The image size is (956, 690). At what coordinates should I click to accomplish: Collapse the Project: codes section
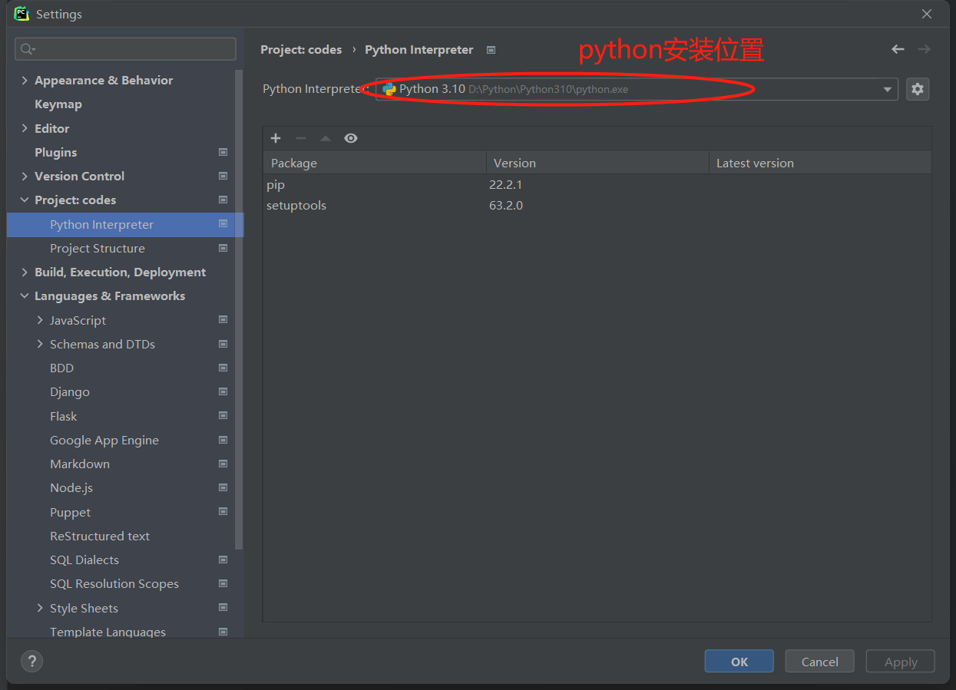pyautogui.click(x=25, y=200)
